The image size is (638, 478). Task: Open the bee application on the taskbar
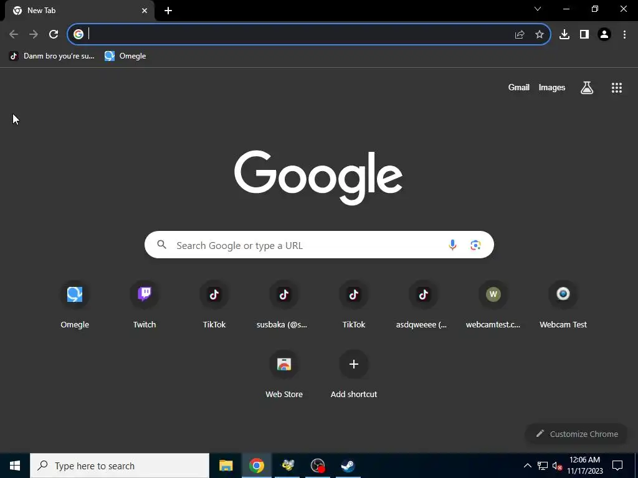point(288,466)
